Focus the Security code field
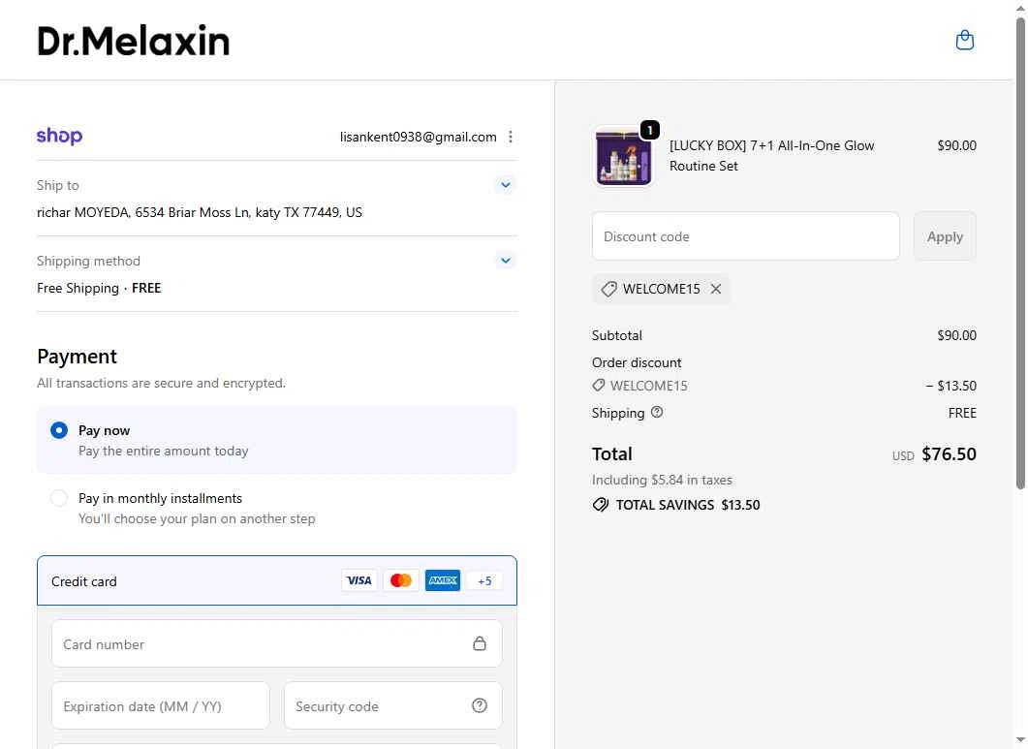The height and width of the screenshot is (749, 1028). click(x=392, y=705)
